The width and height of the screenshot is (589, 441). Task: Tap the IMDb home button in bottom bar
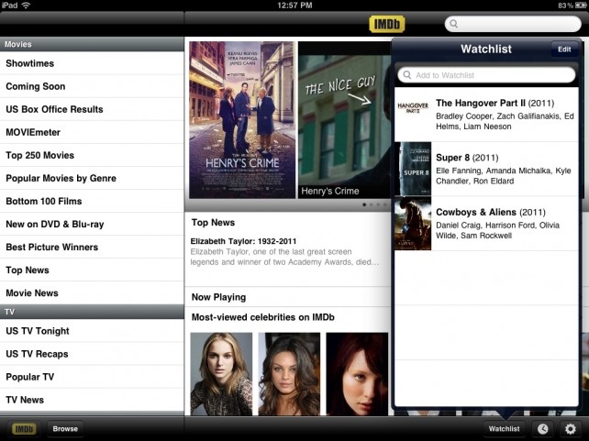tap(24, 428)
